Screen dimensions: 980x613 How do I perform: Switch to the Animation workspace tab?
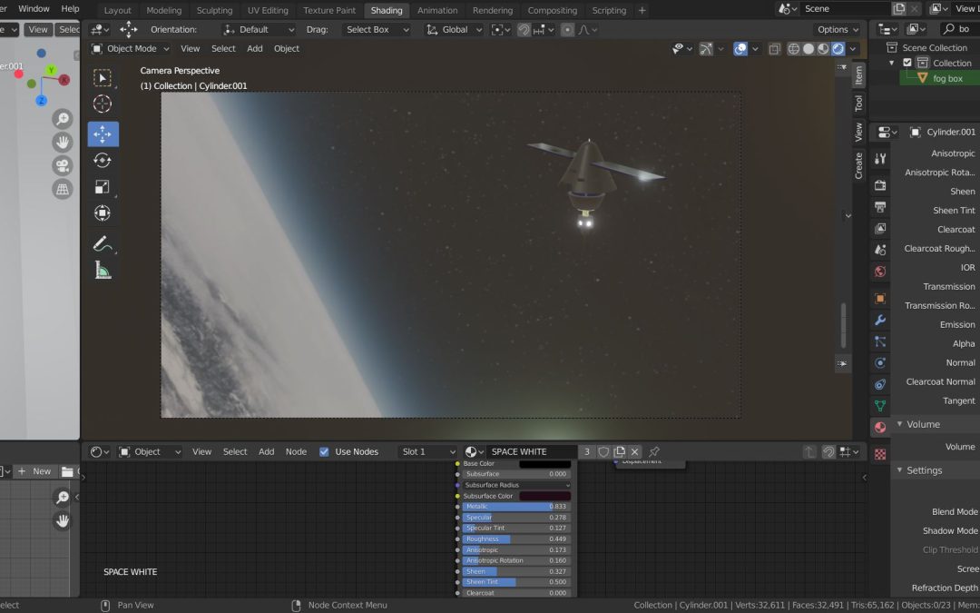tap(436, 10)
